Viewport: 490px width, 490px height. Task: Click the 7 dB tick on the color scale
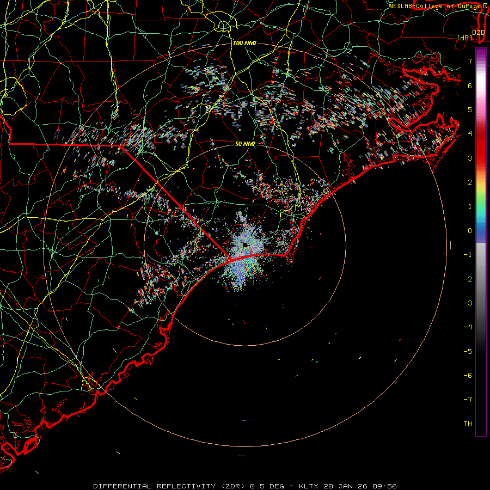pyautogui.click(x=470, y=61)
